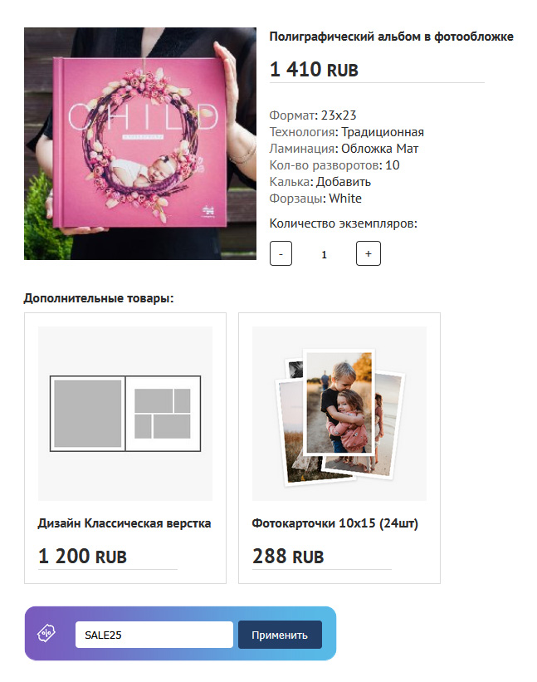This screenshot has width=537, height=682.
Task: Decrease copy quantity with minus button
Action: click(x=281, y=253)
